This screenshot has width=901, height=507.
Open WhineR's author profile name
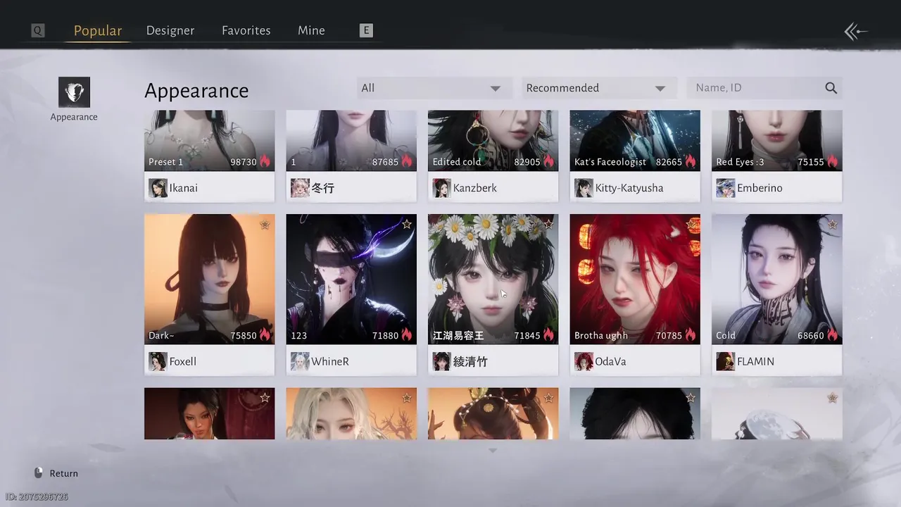point(330,361)
